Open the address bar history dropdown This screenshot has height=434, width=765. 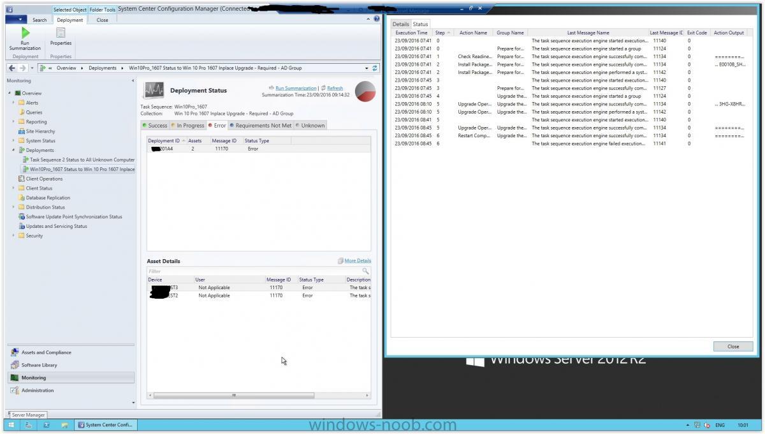(367, 68)
